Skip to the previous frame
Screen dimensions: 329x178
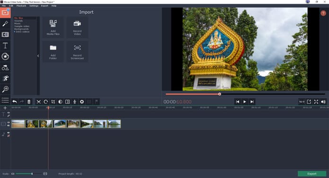[238, 102]
